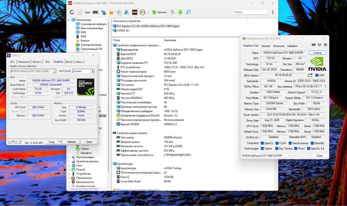Toggle the OpenGL 4.6 checkbox in GPU-Z
347x206 pixels.
(308, 149)
